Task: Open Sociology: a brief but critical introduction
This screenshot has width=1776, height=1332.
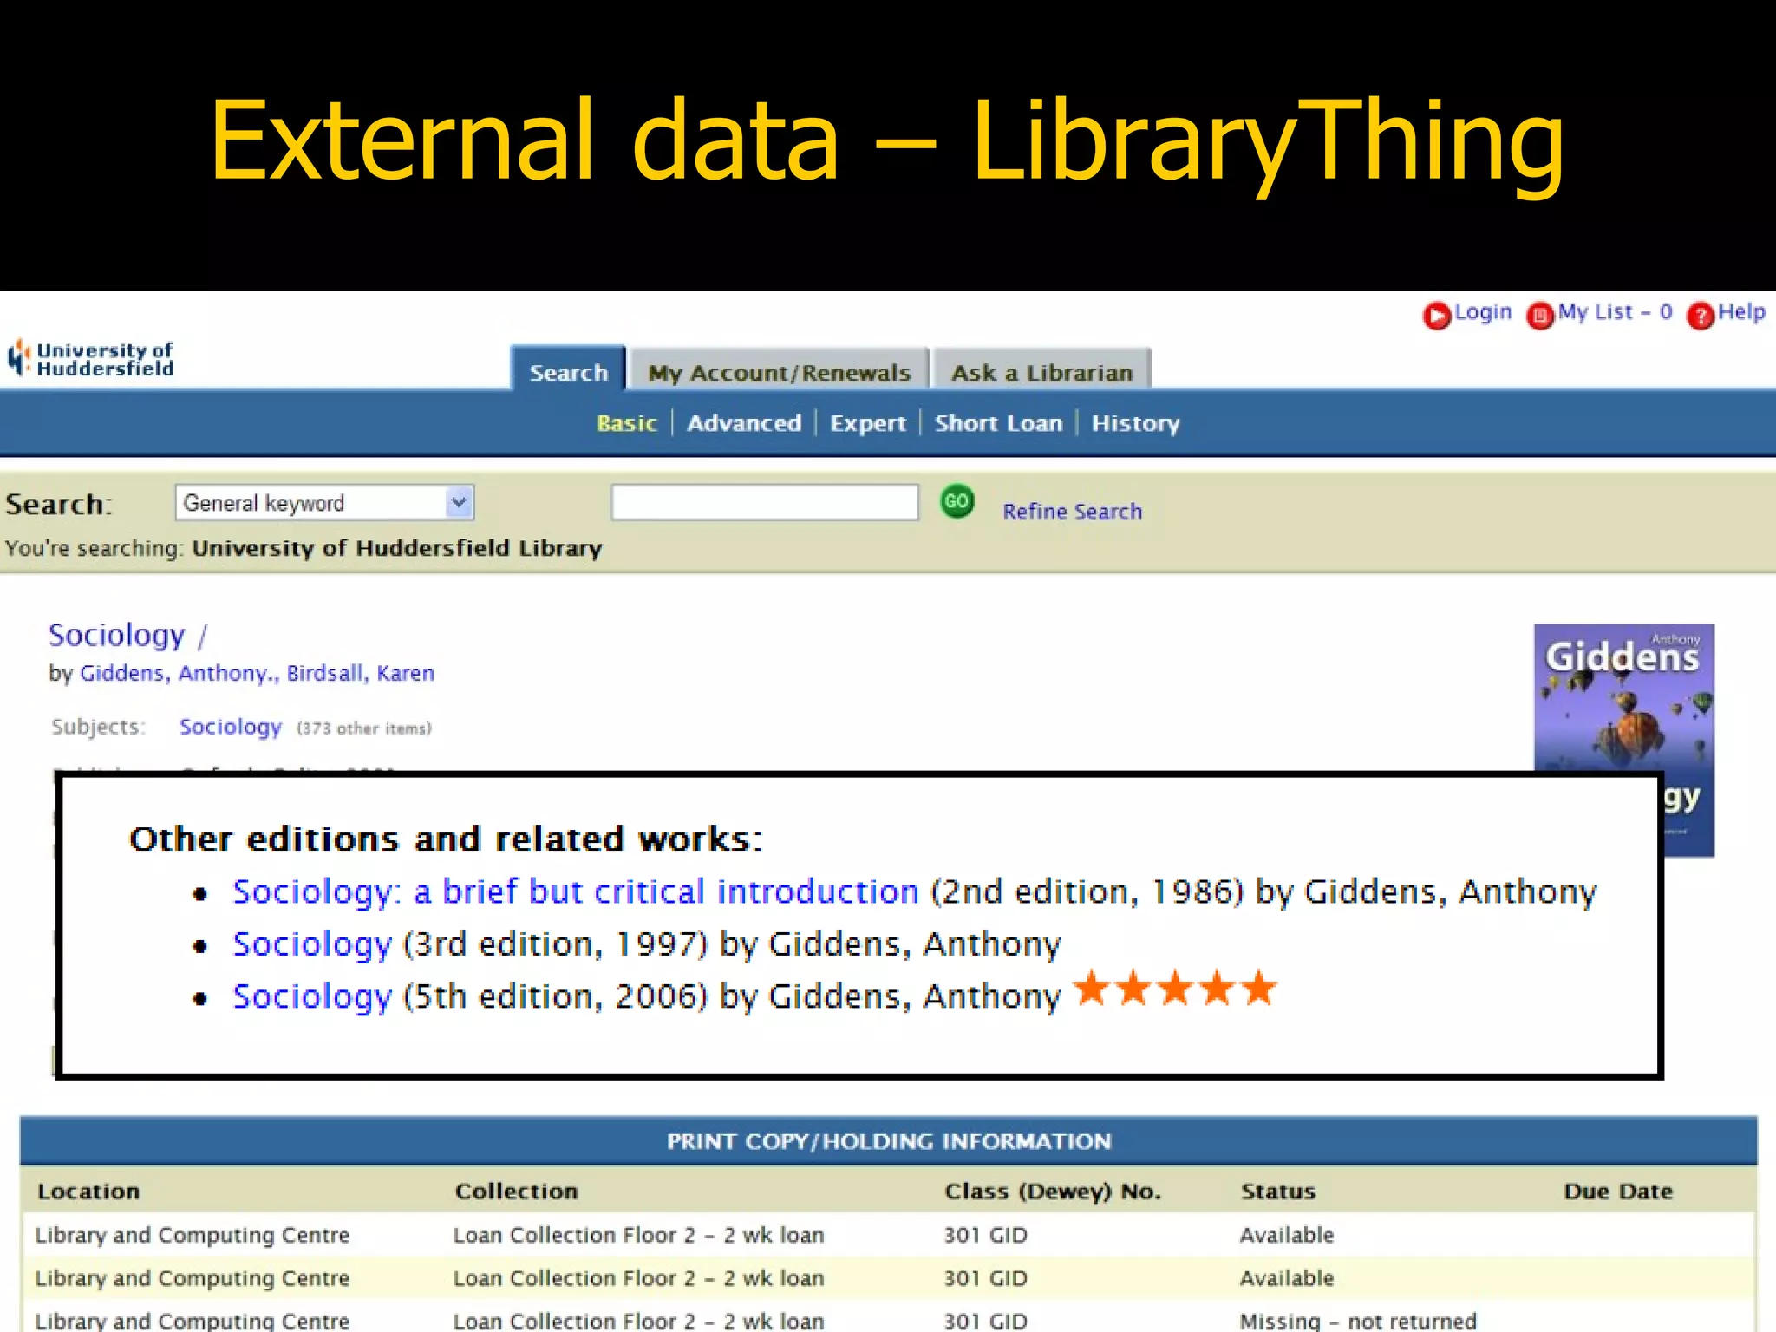Action: tap(576, 891)
